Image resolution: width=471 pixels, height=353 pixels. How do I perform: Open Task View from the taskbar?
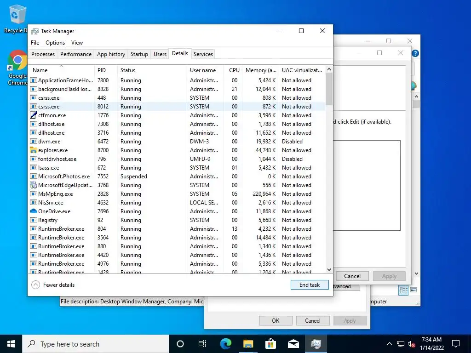point(202,344)
